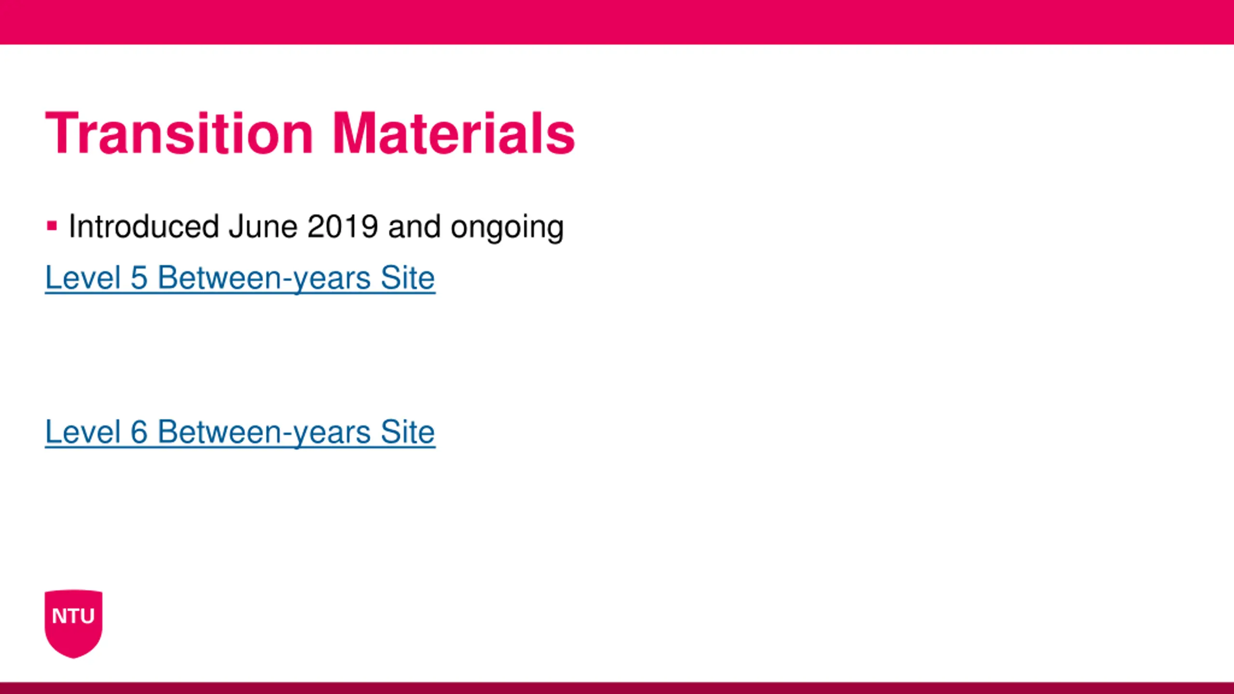Image resolution: width=1234 pixels, height=694 pixels.
Task: Click "Between-years" in the Level 5 link
Action: coord(264,279)
